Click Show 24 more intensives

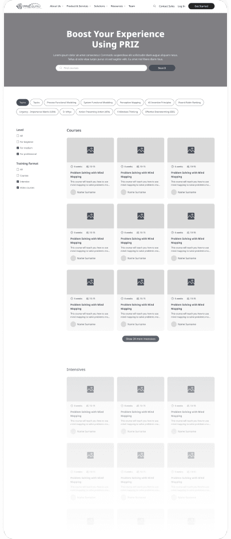[x=141, y=338]
